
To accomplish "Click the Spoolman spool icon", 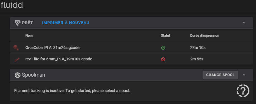I will pos(17,75).
